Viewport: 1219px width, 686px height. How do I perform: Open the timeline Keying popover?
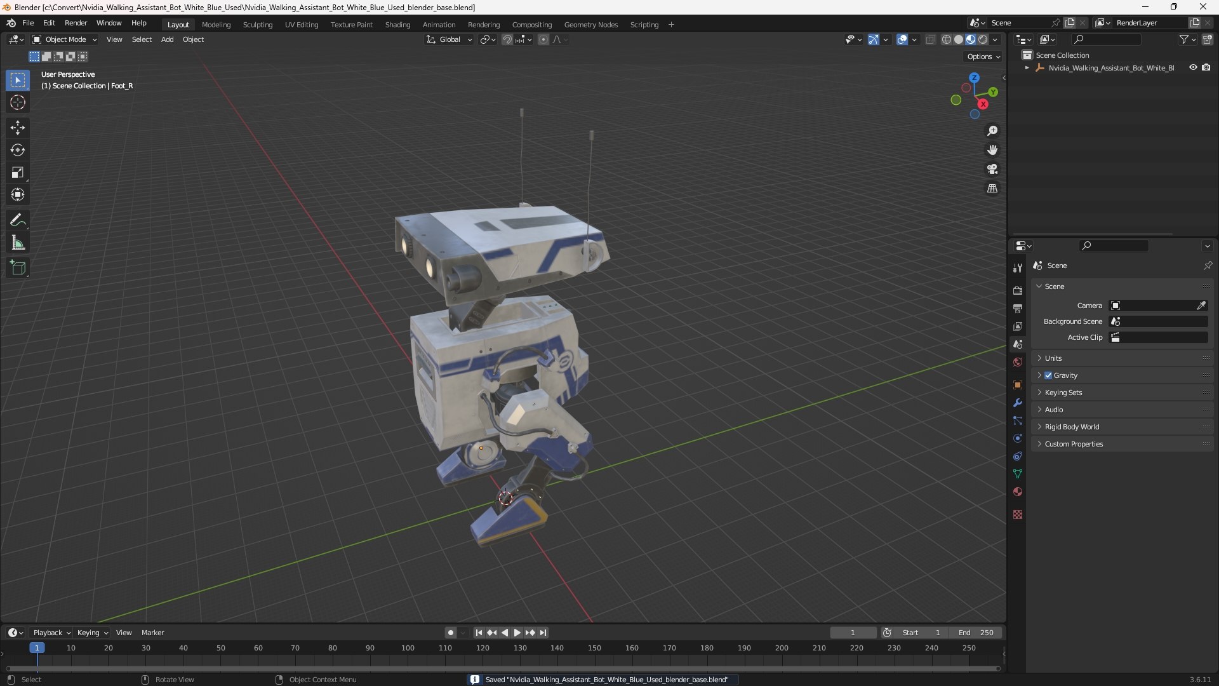pos(92,633)
